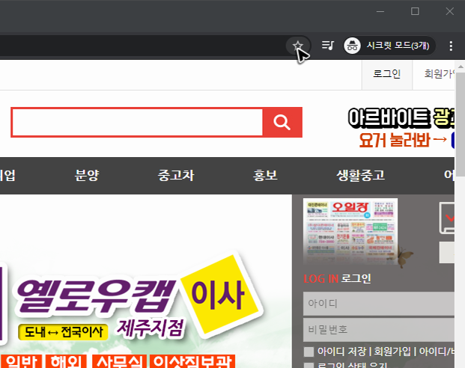This screenshot has width=465, height=368.
Task: Click the scrollbar up arrow
Action: [461, 67]
